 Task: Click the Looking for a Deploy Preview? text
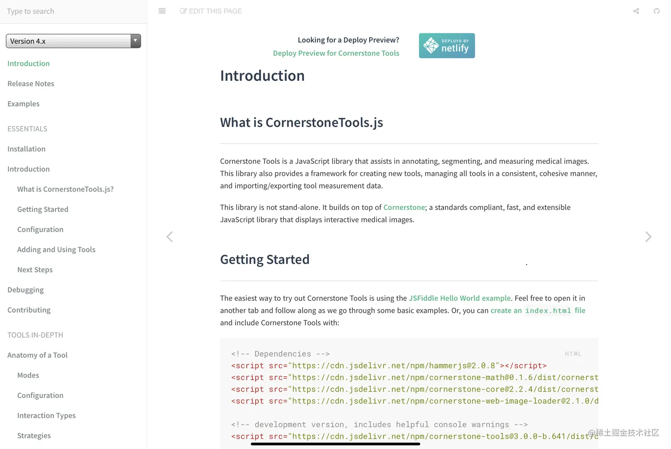click(348, 40)
